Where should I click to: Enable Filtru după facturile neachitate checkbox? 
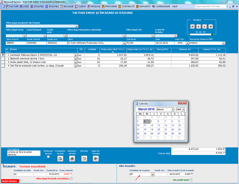71,178
